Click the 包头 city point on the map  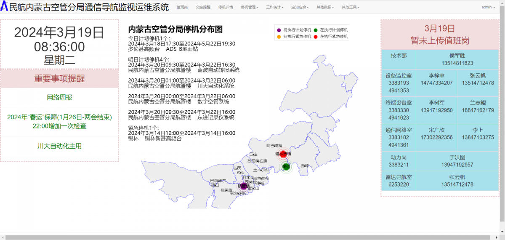(241, 173)
